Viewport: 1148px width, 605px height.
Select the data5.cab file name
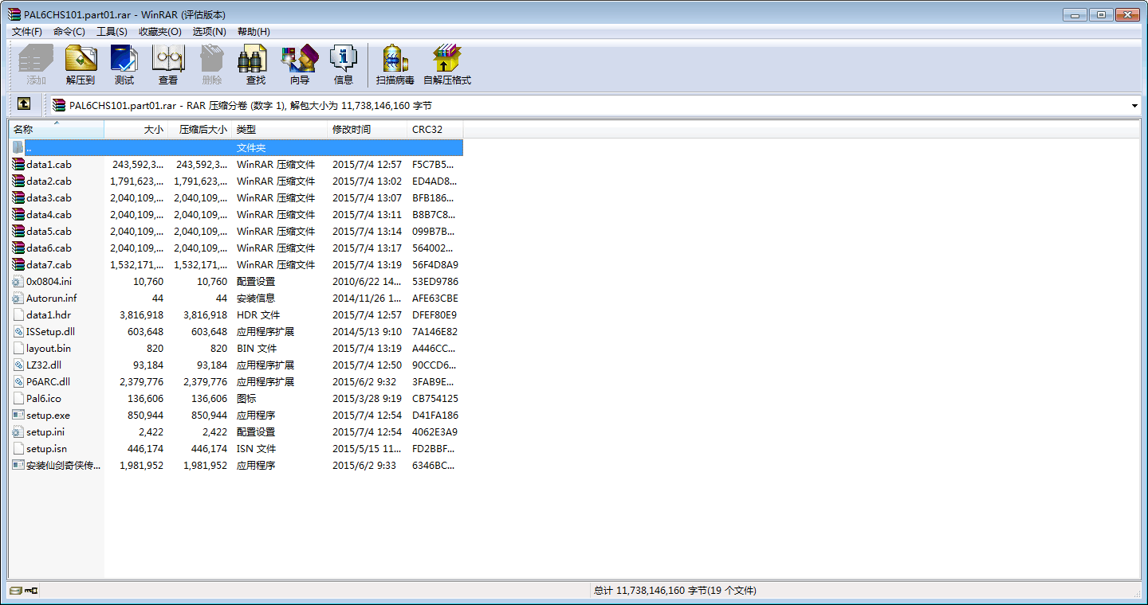pyautogui.click(x=49, y=231)
